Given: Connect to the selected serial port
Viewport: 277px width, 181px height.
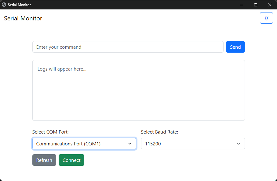Looking at the screenshot, I should [x=71, y=160].
